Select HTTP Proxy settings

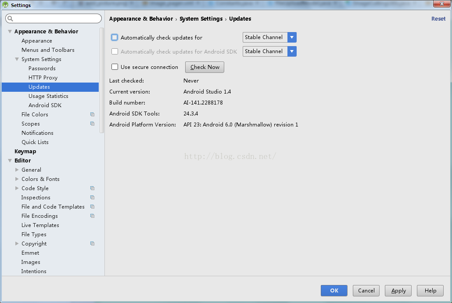coord(43,78)
